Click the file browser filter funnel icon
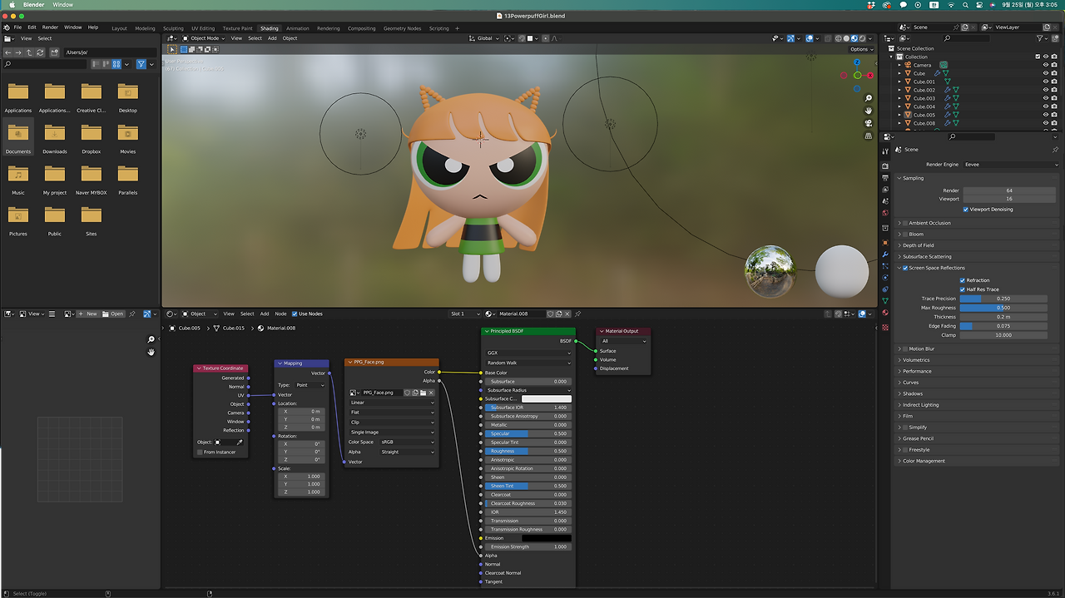Viewport: 1065px width, 598px height. tap(141, 64)
